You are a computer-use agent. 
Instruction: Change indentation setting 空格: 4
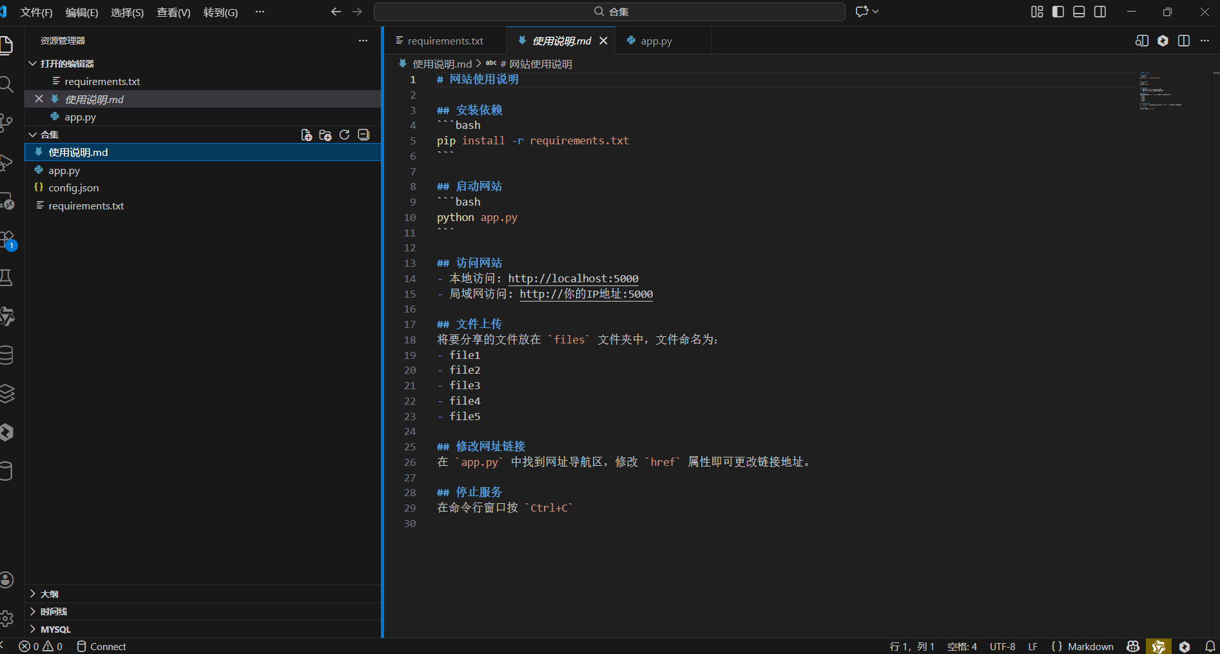[962, 646]
